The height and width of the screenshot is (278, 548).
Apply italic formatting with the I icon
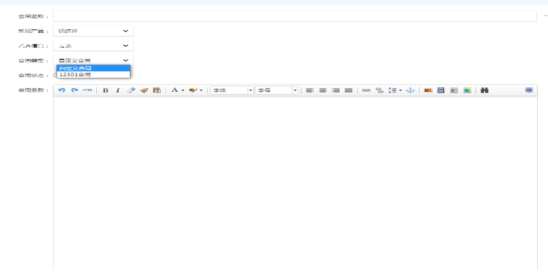tap(118, 90)
